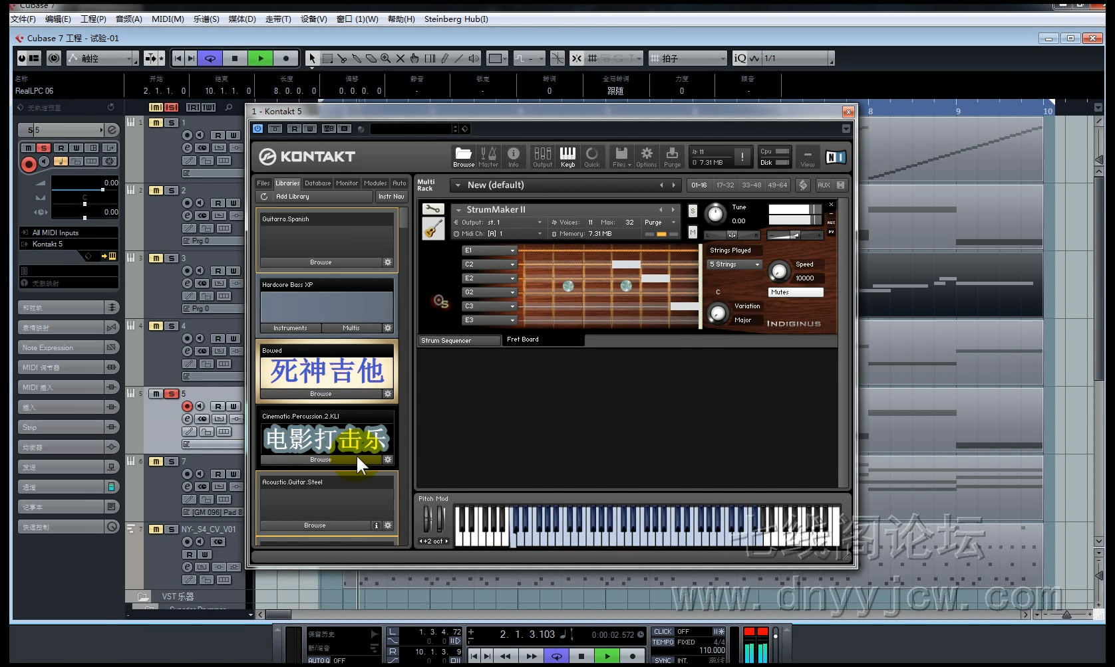Toggle record enable on track 5
Viewport: 1115px width, 667px height.
coord(188,406)
